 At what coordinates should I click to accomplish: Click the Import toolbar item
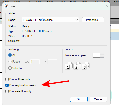(x=85, y=1)
